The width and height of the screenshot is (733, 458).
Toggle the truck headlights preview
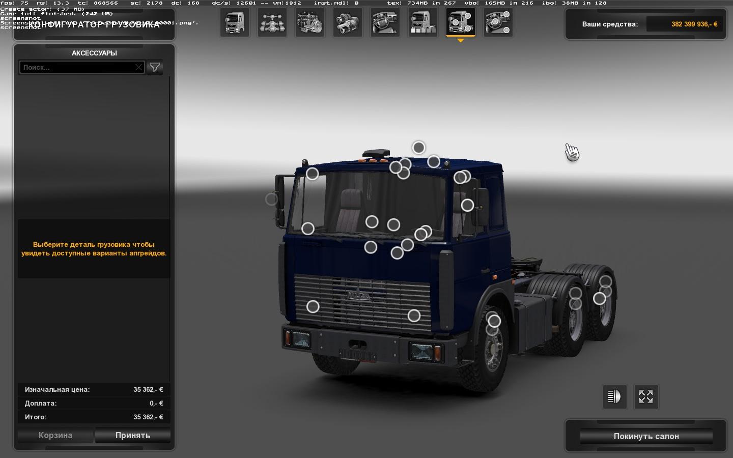click(x=614, y=396)
